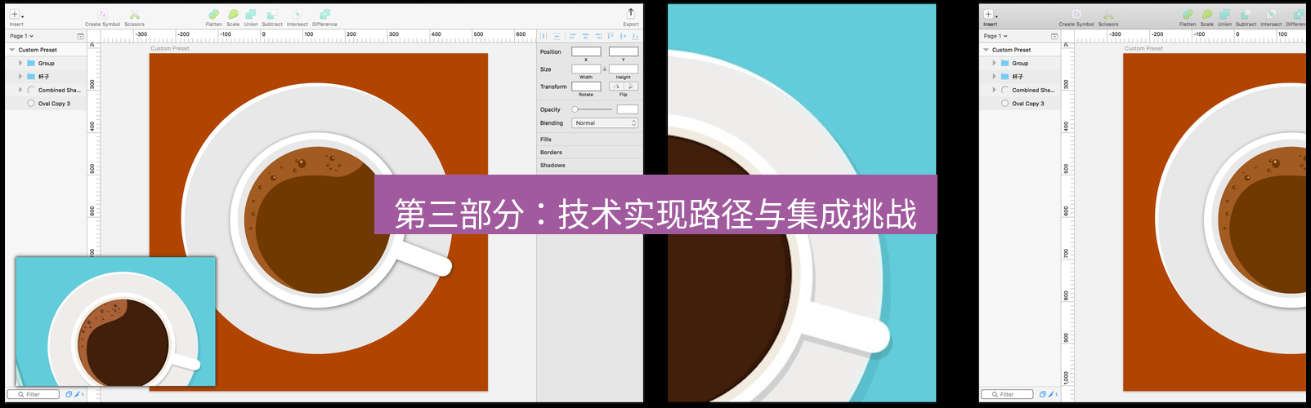Screen dimensions: 1311x408
Task: Collapse Custom Preset artboard in right window
Action: click(x=987, y=50)
